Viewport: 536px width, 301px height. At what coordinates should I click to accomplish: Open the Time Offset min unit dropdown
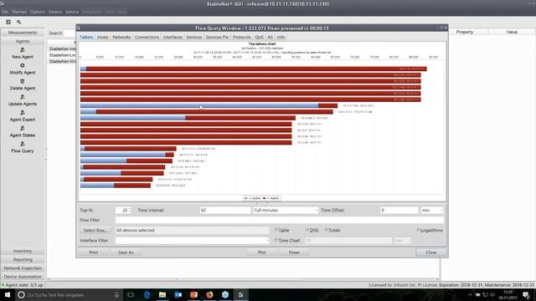(432, 210)
